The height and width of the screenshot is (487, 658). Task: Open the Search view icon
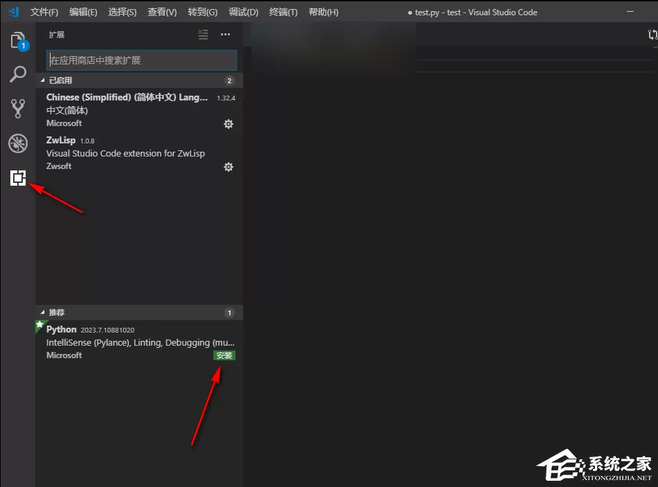point(18,74)
